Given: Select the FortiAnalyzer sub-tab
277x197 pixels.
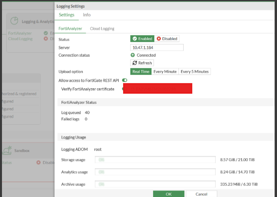Looking at the screenshot, I should pyautogui.click(x=70, y=28).
